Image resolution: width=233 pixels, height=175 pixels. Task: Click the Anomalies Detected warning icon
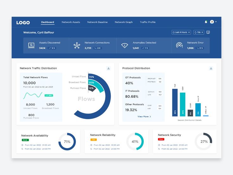(x=124, y=45)
